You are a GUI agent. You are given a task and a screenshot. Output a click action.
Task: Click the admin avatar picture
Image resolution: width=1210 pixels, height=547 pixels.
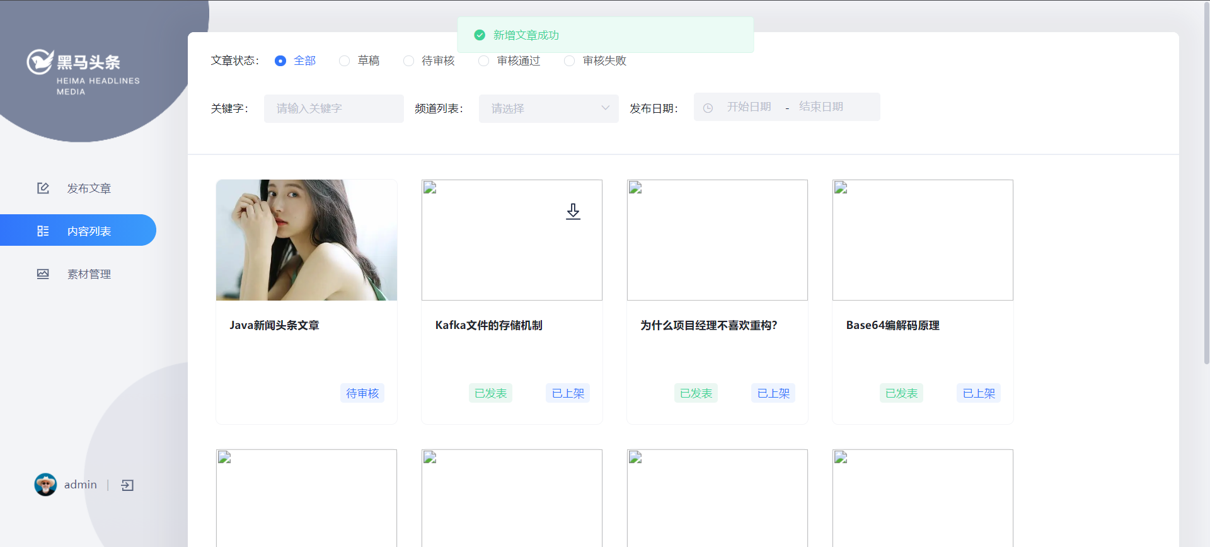point(45,485)
